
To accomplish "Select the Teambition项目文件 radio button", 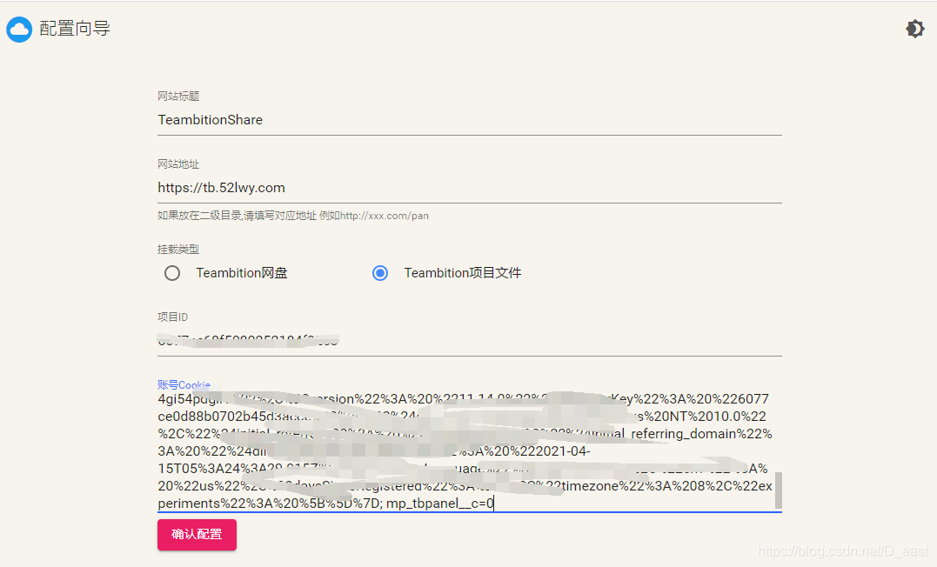I will [380, 273].
